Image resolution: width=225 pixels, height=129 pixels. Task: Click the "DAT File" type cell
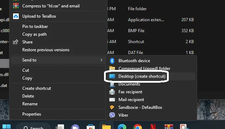[135, 53]
